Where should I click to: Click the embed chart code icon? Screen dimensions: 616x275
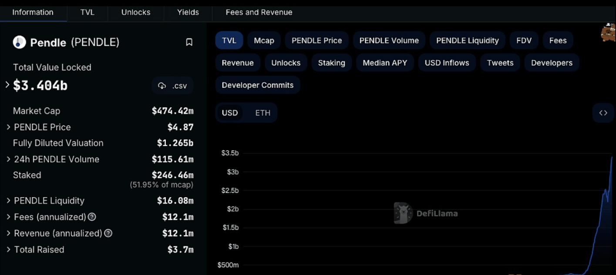(x=603, y=113)
